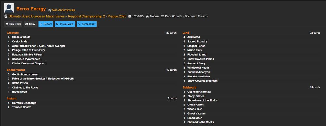Select Elegant Parlor land
Screen dimensions: 326x126
pyautogui.click(x=196, y=46)
